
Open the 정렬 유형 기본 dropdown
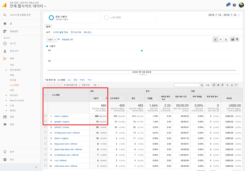click(x=96, y=85)
